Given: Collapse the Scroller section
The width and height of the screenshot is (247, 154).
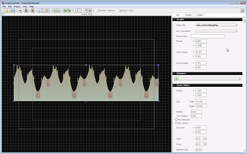Looking at the screenshot, I should click(174, 20).
